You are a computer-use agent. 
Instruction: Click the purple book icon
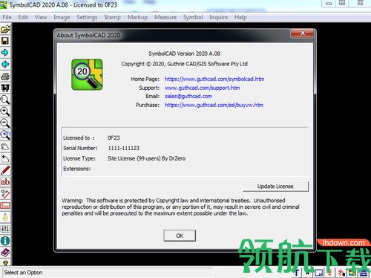(x=5, y=253)
